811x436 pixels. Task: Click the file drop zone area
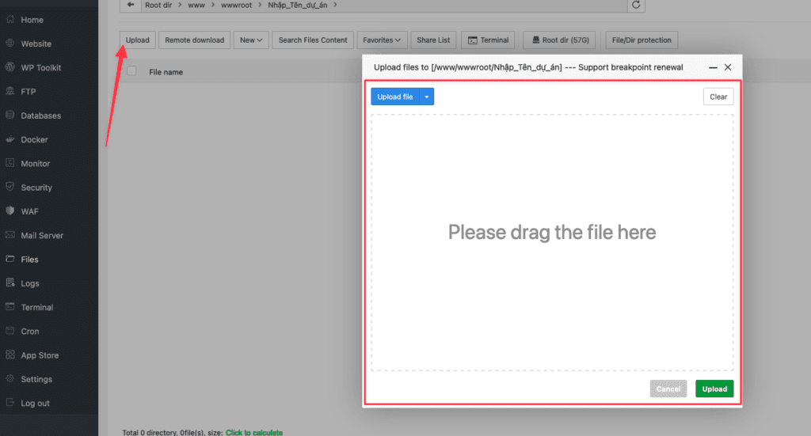[x=552, y=242]
